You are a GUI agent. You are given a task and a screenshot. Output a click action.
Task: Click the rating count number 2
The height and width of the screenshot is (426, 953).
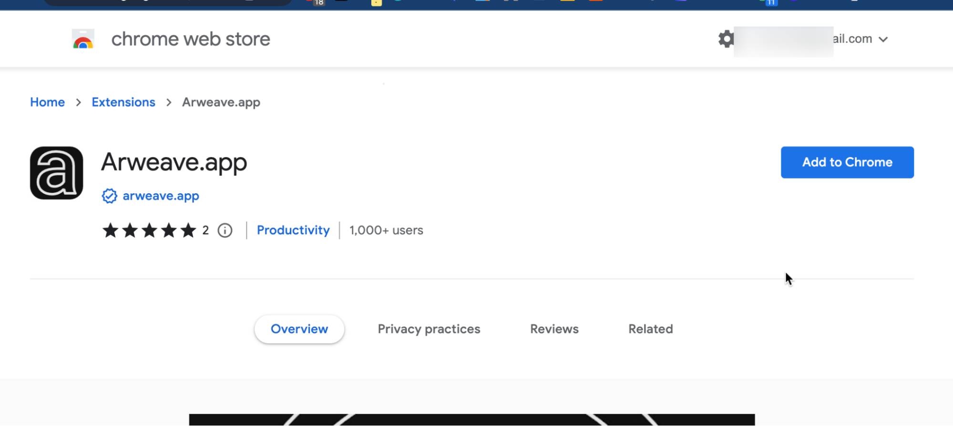tap(205, 230)
